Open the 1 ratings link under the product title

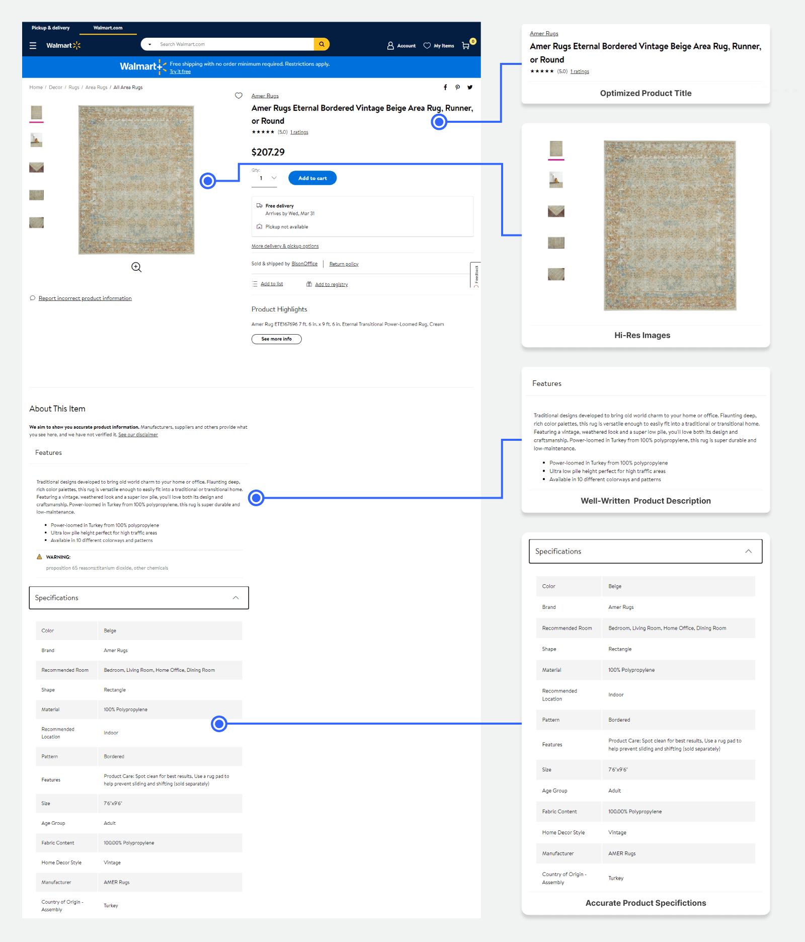pyautogui.click(x=299, y=132)
